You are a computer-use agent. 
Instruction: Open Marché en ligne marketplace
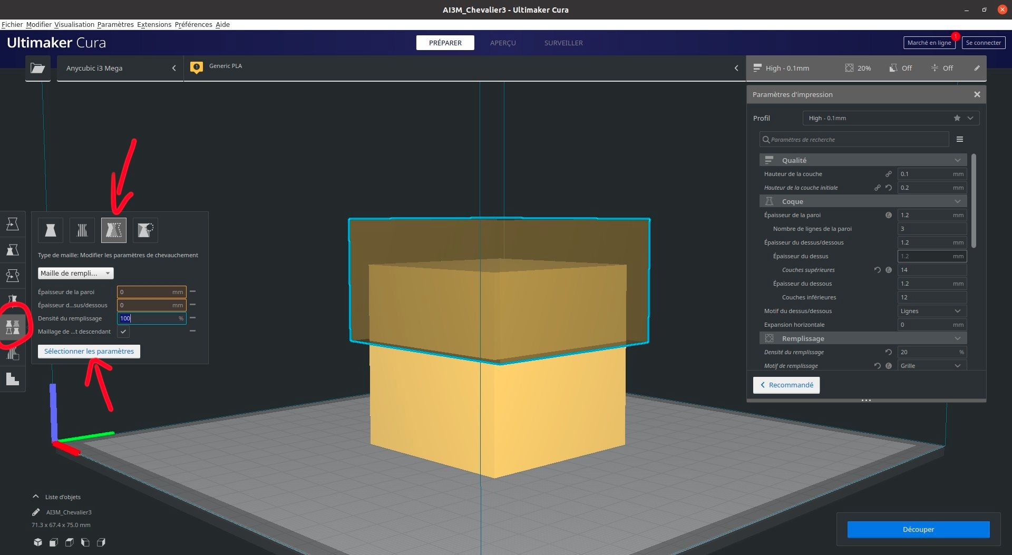(x=929, y=43)
